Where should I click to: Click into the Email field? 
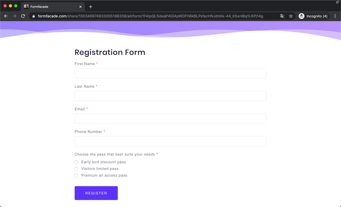[x=170, y=119]
